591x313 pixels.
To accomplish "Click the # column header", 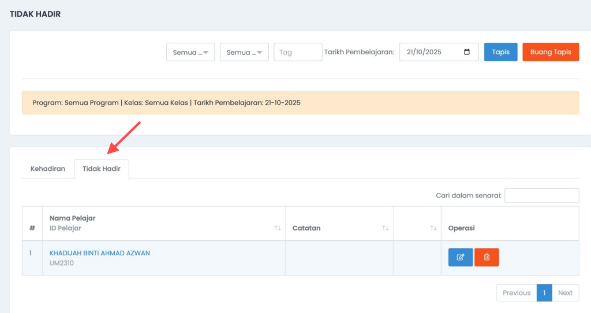I will tap(32, 228).
